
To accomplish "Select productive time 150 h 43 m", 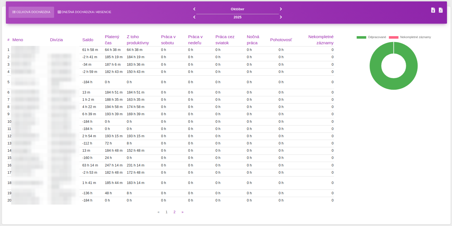I will point(136,72).
